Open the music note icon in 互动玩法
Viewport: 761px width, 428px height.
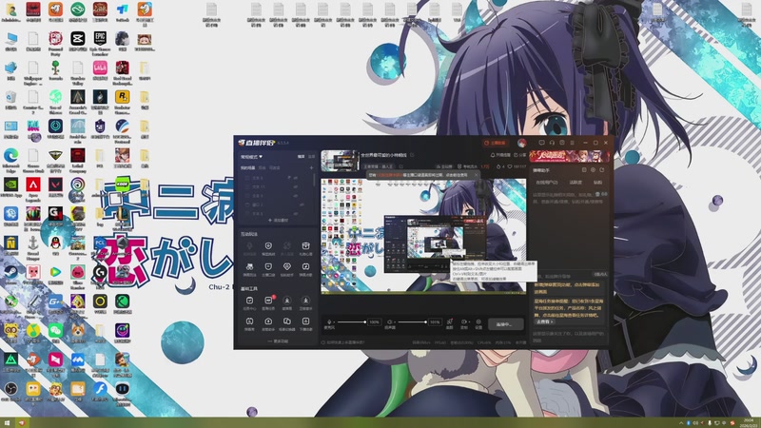pos(305,268)
